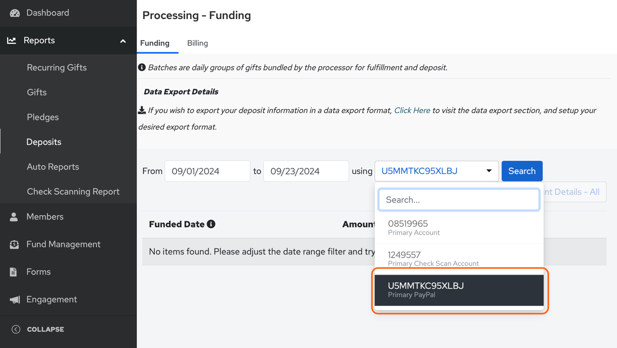This screenshot has height=348, width=617.
Task: Click the Forms document icon
Action: click(14, 272)
